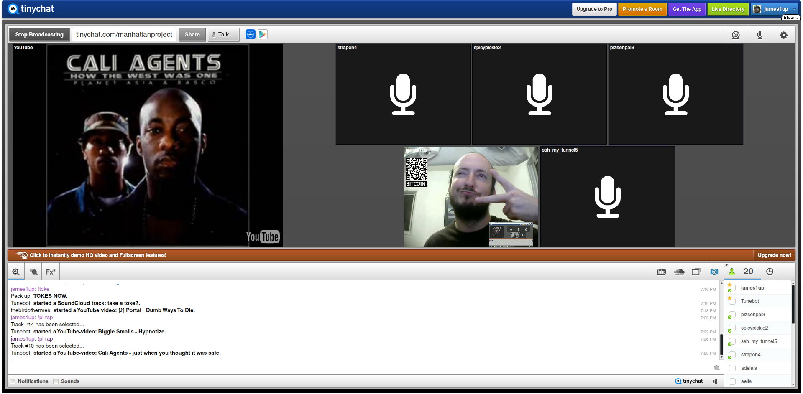Toggle the microphone broadcast icon
This screenshot has width=803, height=394.
tap(760, 35)
